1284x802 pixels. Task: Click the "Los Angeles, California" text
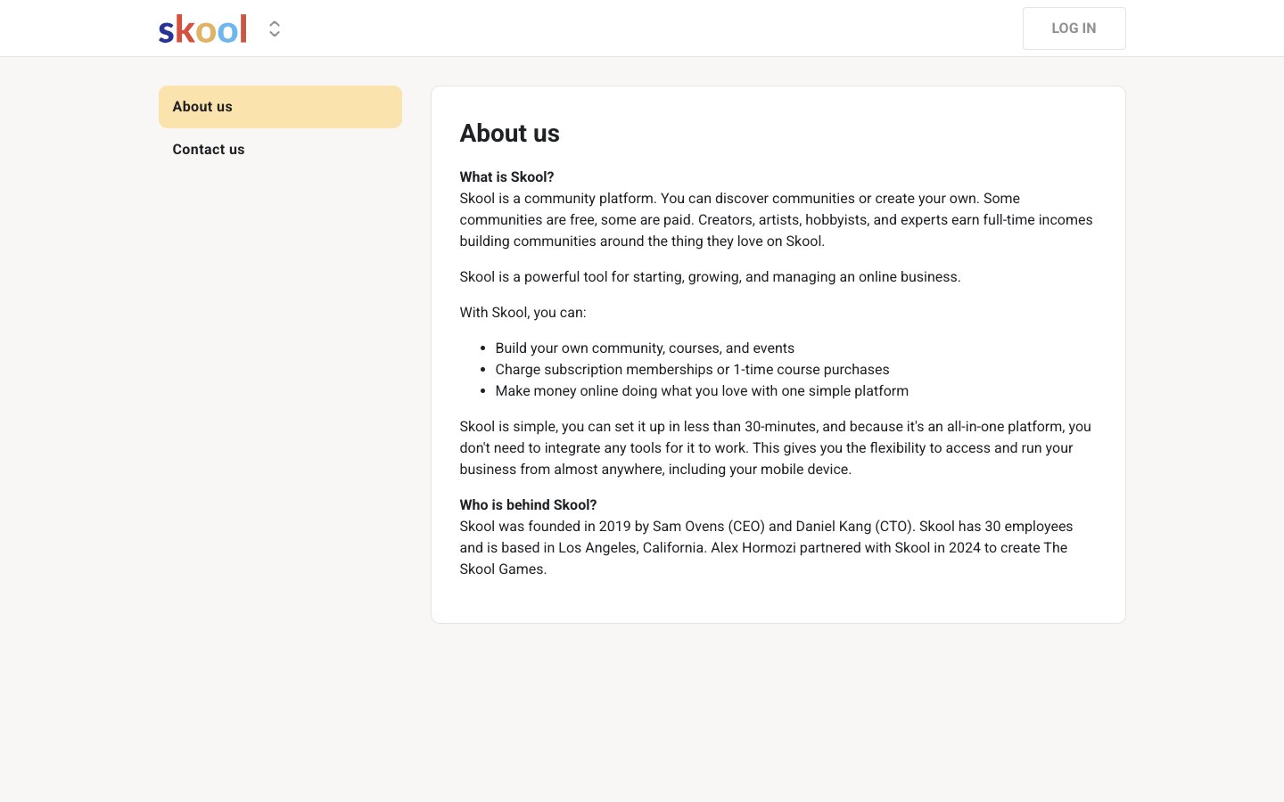click(632, 548)
